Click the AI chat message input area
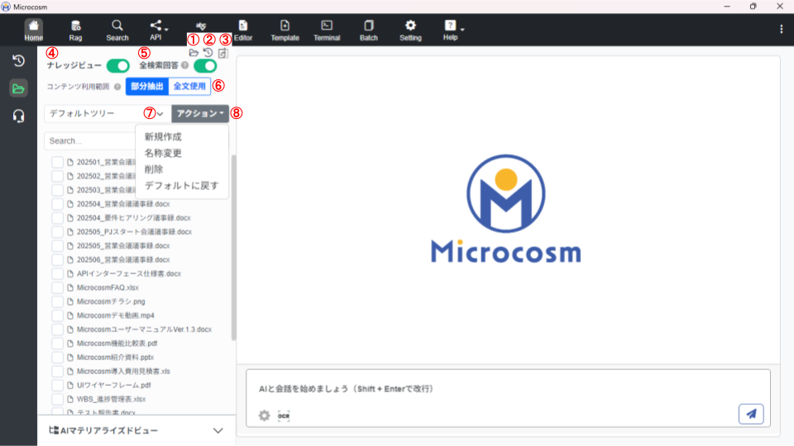Viewport: 794px width, 446px height. [509, 388]
